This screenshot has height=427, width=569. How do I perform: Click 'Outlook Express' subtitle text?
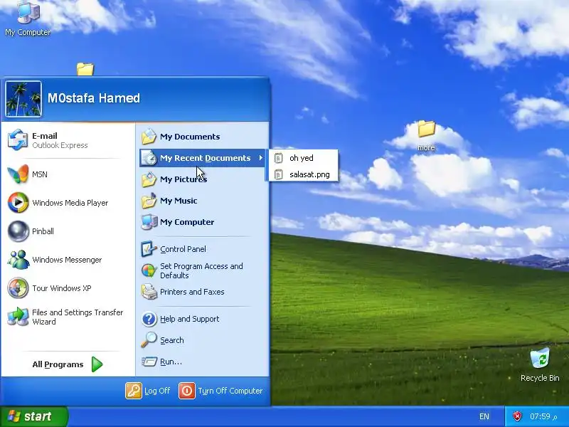point(60,145)
